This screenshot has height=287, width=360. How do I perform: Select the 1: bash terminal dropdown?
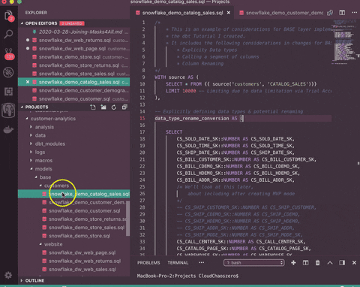(253, 263)
